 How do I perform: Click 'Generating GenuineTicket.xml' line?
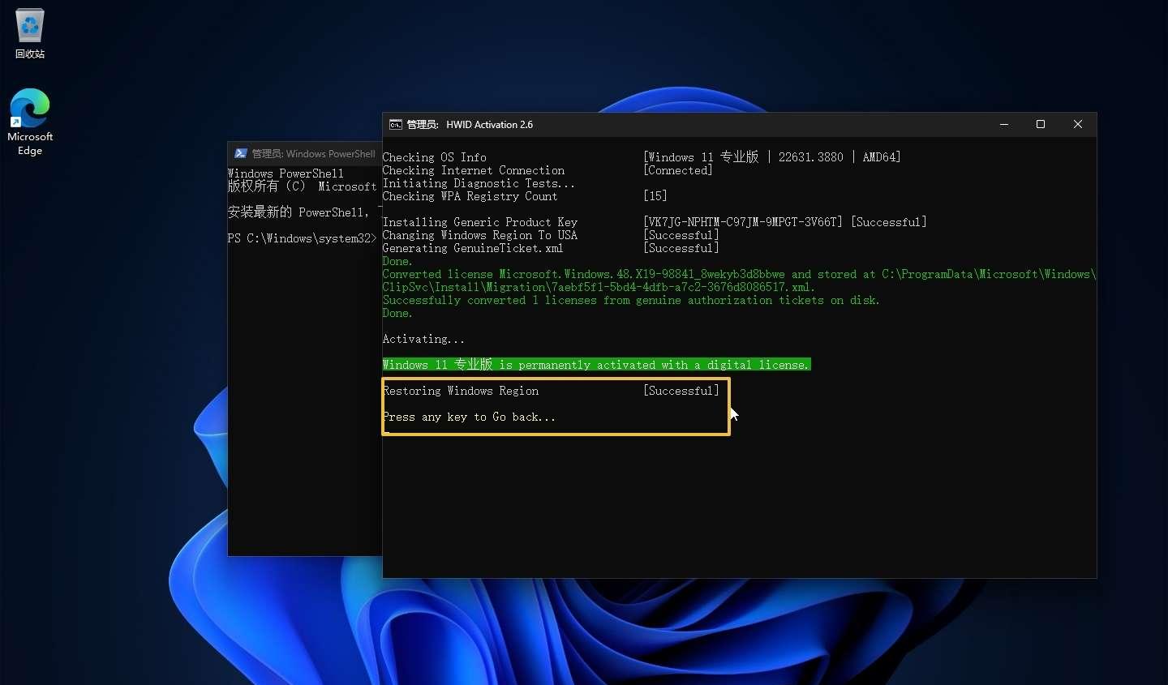click(473, 248)
